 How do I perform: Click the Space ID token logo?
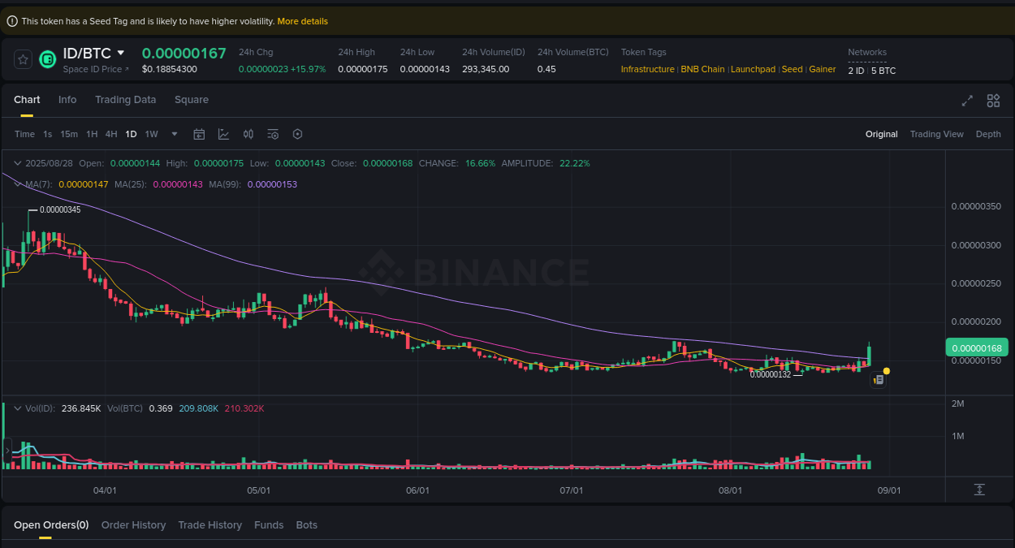click(x=46, y=59)
